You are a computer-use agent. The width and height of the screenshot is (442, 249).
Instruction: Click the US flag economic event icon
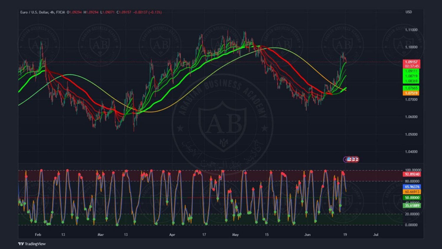click(349, 159)
